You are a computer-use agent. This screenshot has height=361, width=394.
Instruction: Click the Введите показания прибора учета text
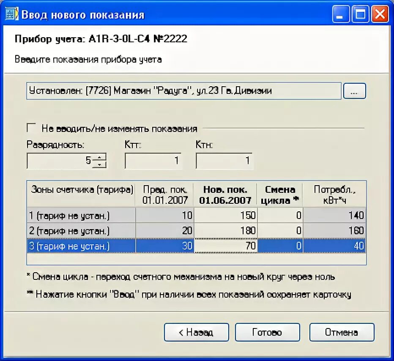(x=88, y=60)
